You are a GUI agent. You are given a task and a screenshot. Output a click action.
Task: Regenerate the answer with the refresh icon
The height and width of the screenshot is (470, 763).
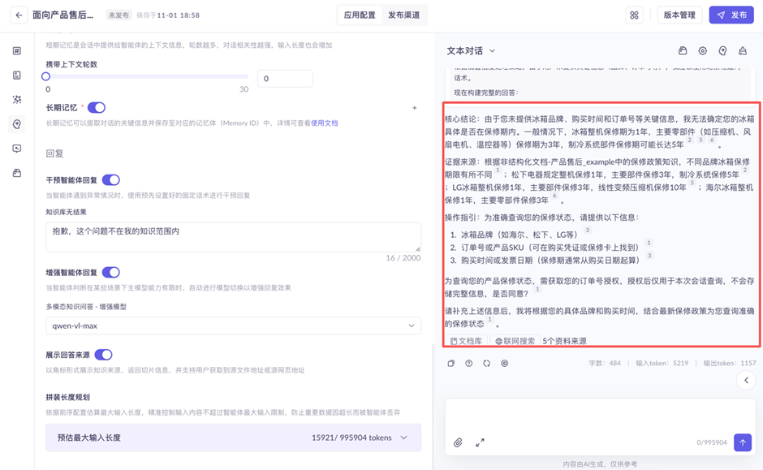[x=486, y=363]
